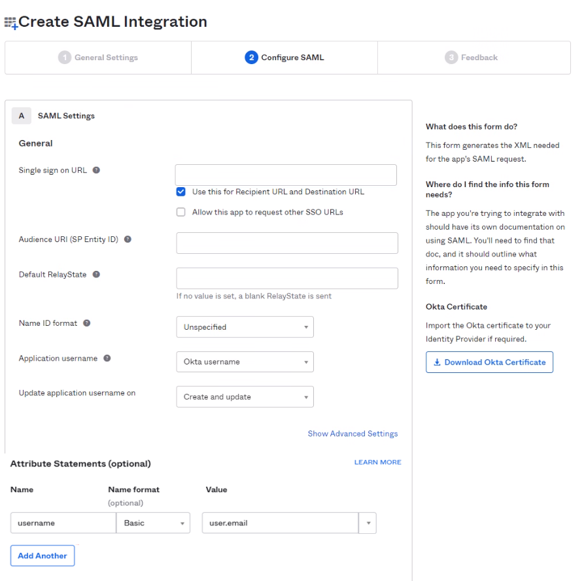Click help icon beside Name ID format

87,323
